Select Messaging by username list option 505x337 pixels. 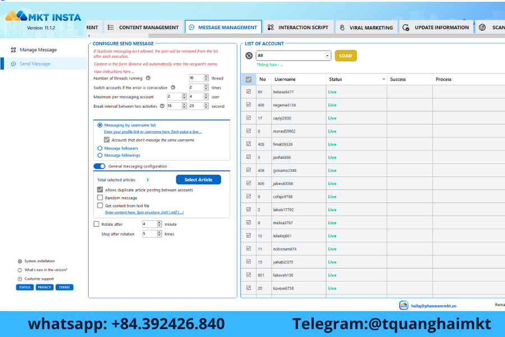100,125
